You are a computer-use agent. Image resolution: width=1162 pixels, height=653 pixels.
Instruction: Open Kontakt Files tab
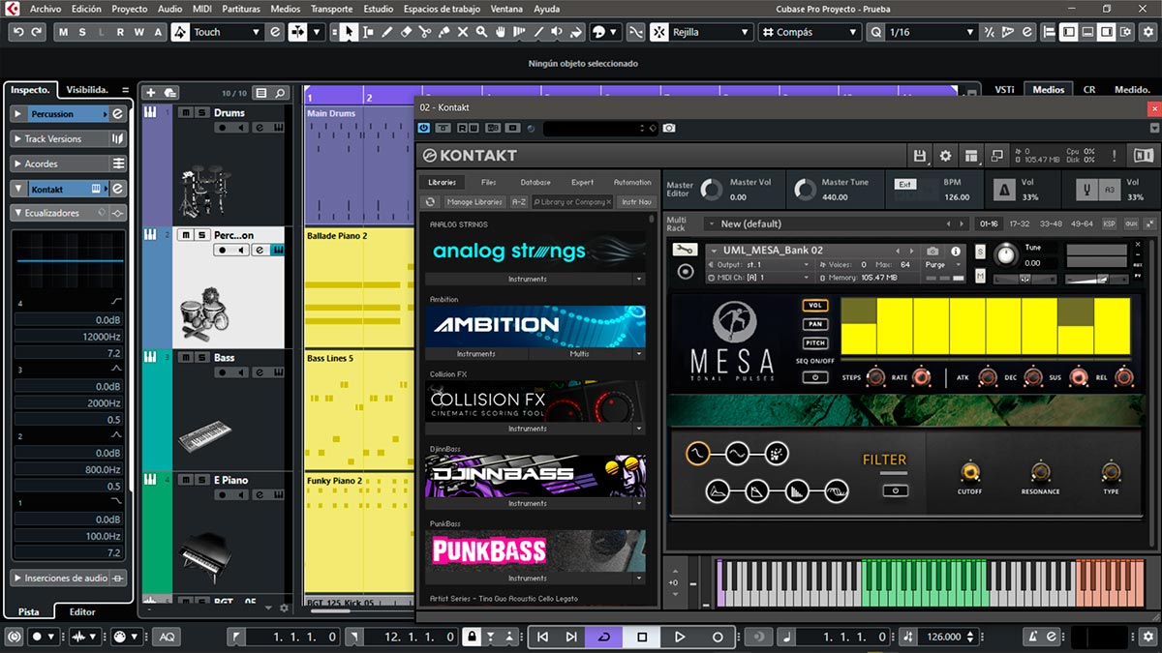(x=489, y=182)
